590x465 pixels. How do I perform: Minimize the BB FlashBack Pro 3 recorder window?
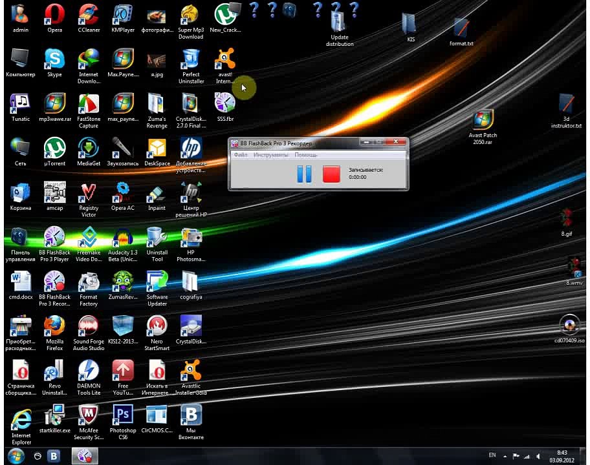tap(366, 142)
